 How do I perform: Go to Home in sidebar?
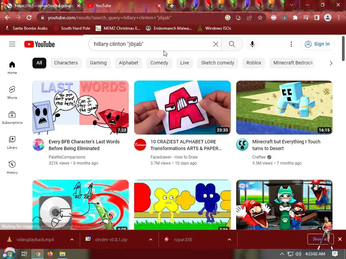point(12,67)
